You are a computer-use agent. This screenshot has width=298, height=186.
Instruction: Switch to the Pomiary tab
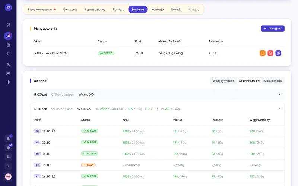[x=118, y=10]
